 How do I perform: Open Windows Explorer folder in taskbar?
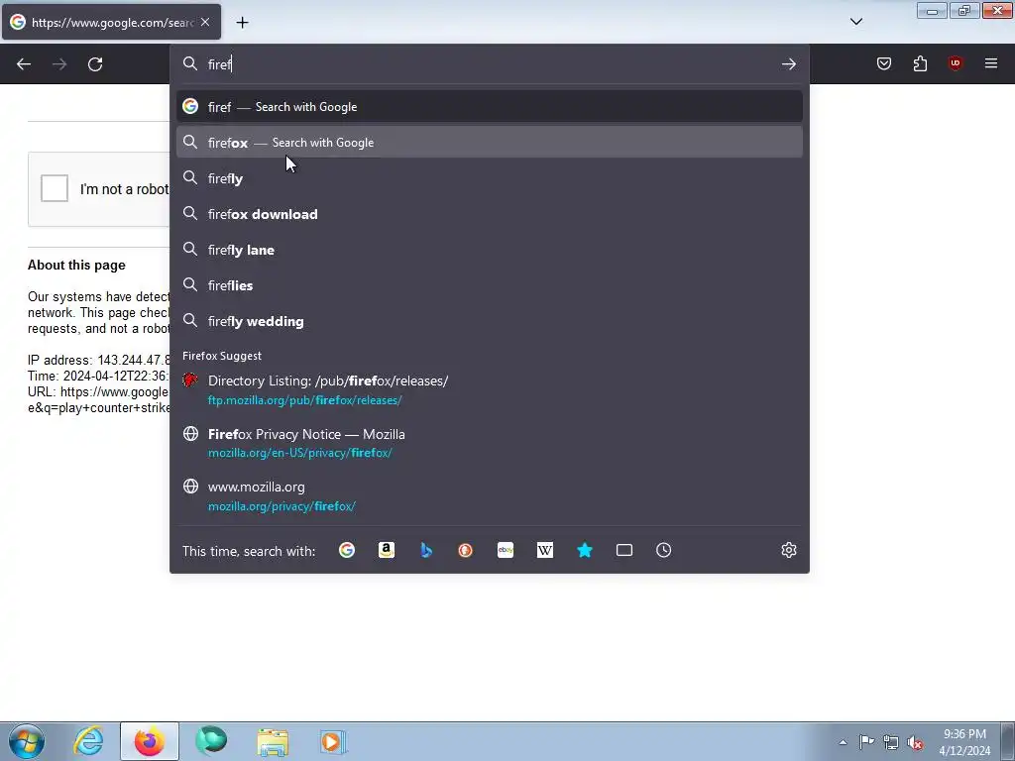pos(273,741)
